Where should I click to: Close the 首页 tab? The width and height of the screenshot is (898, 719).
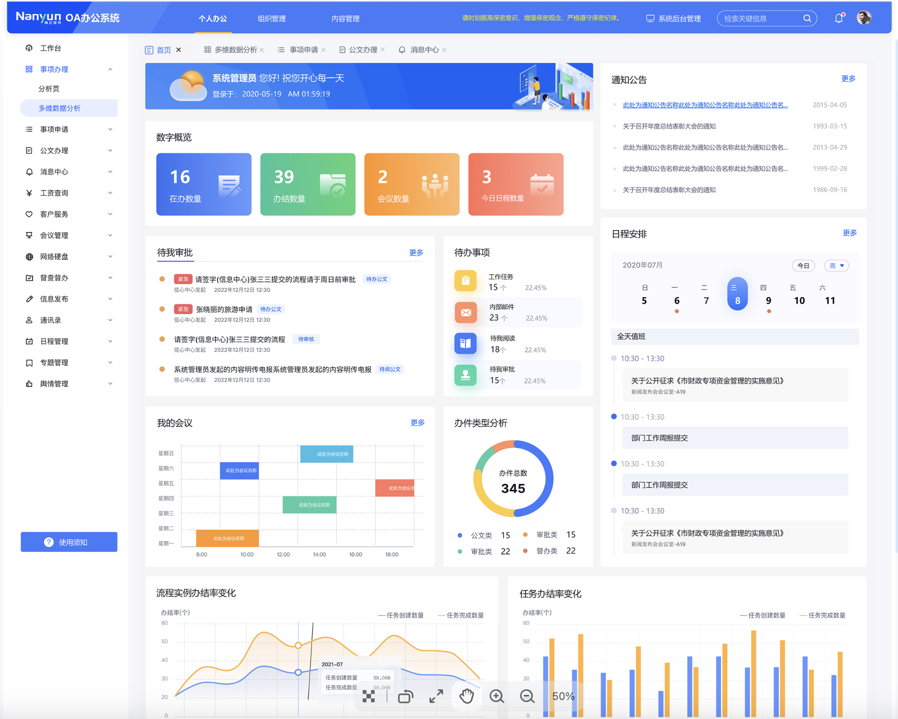coord(179,50)
